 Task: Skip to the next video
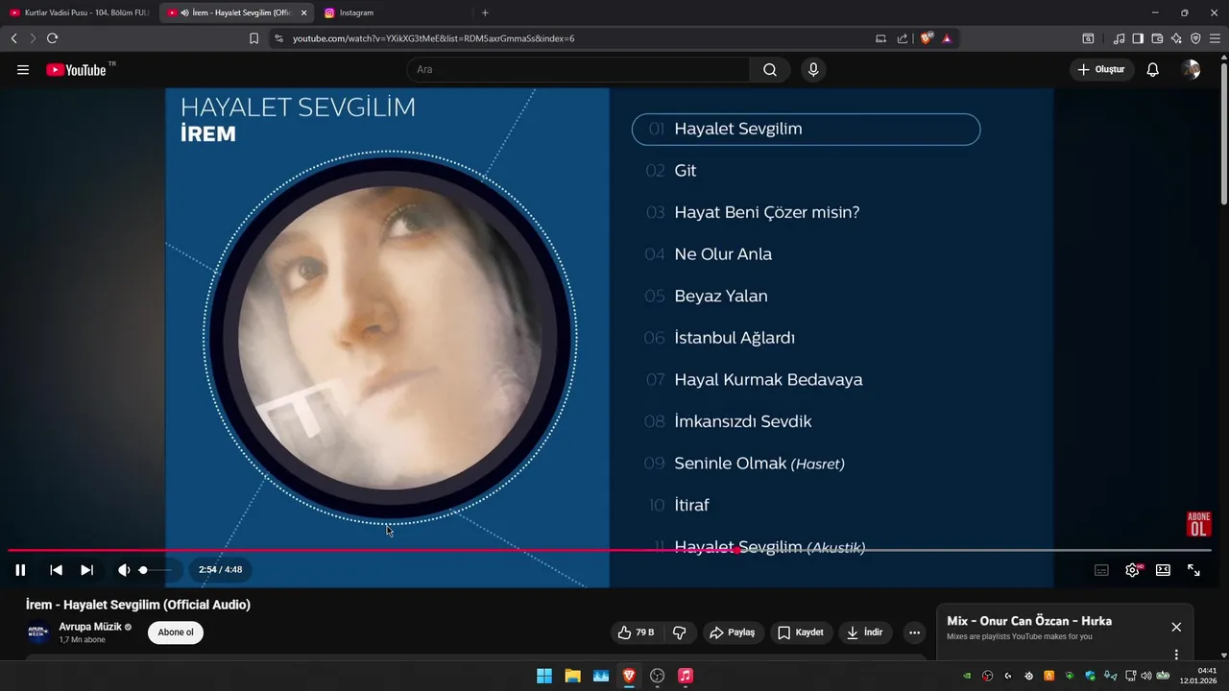click(x=86, y=570)
